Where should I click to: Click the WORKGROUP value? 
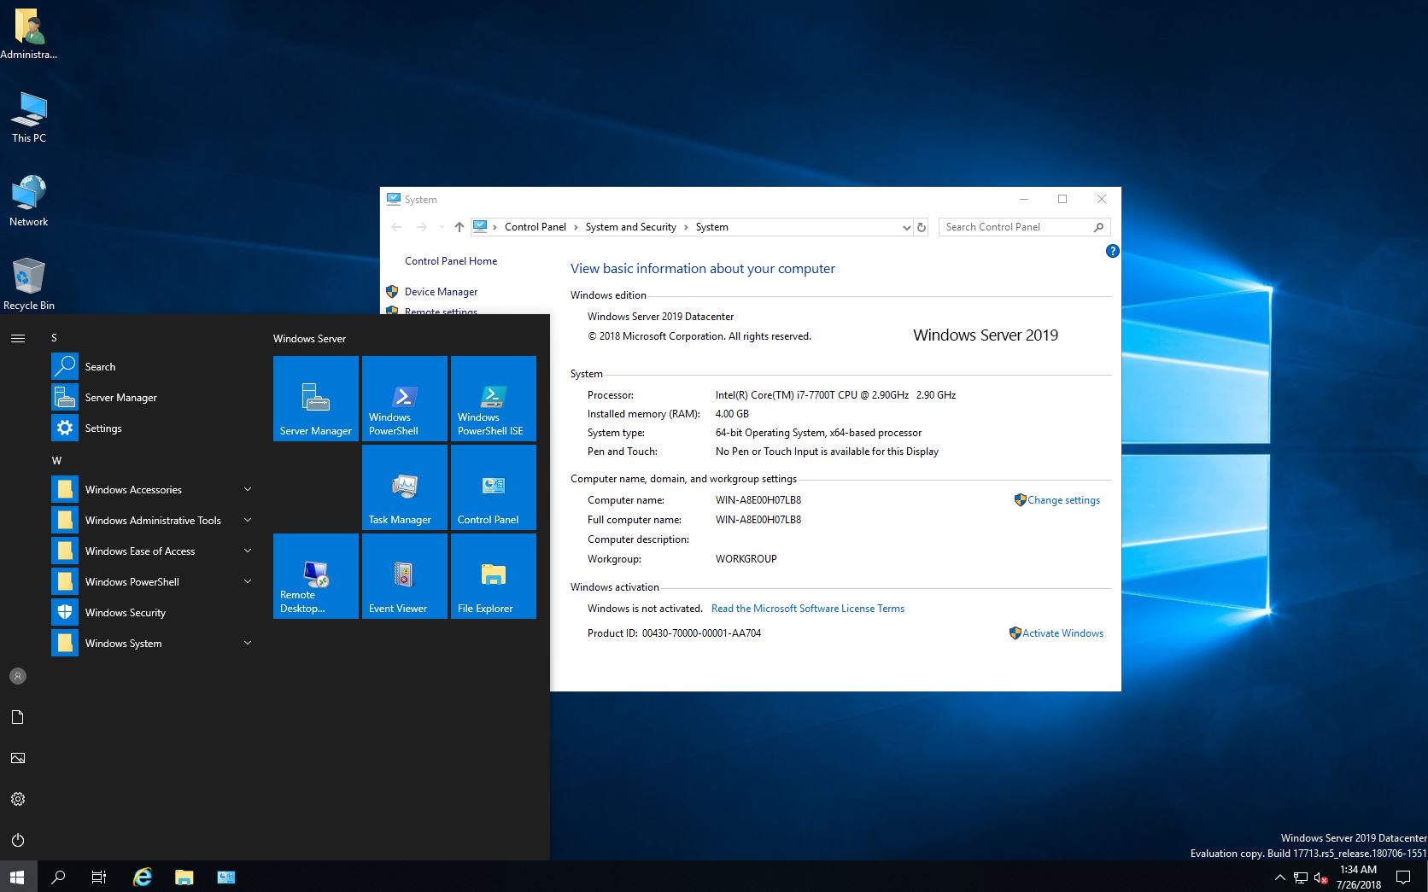tap(746, 559)
